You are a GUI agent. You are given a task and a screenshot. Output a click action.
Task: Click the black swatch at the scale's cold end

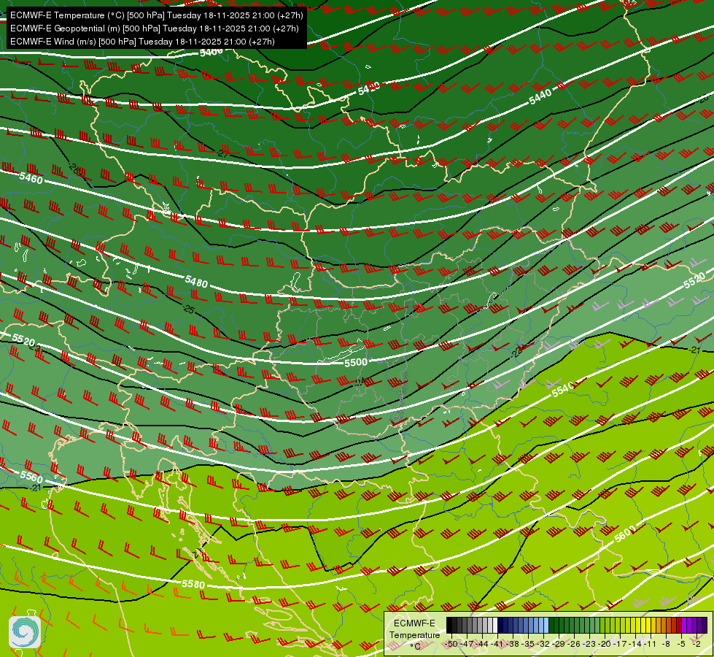point(449,625)
